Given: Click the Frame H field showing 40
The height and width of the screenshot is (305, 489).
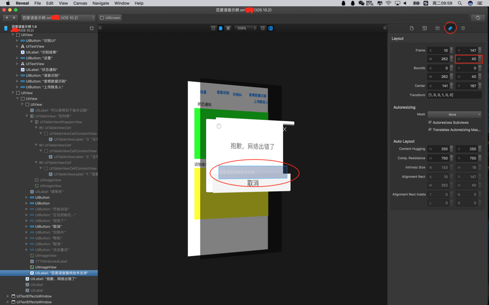Looking at the screenshot, I should pos(467,59).
